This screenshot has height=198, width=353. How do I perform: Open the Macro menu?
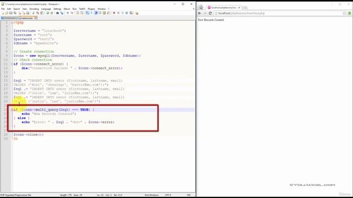point(67,9)
